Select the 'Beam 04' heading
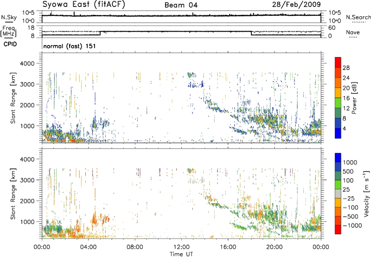This screenshot has width=371, height=257. (x=181, y=5)
